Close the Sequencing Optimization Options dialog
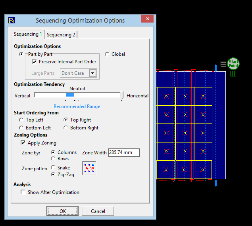This screenshot has width=252, height=226. click(x=147, y=19)
